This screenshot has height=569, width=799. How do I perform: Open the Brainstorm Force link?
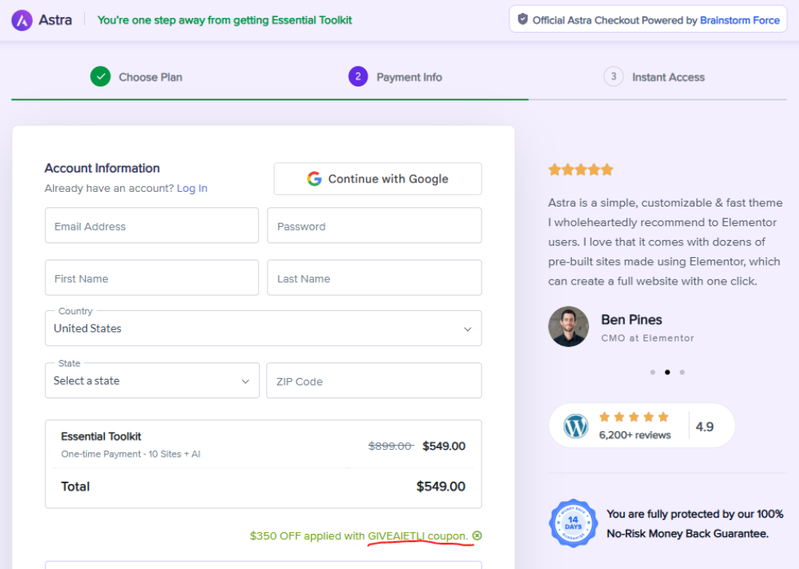740,20
